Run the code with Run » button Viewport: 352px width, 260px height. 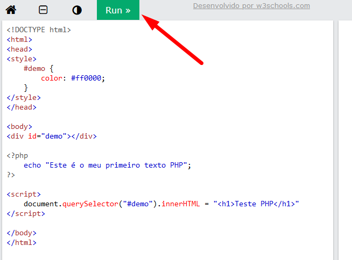tap(118, 10)
